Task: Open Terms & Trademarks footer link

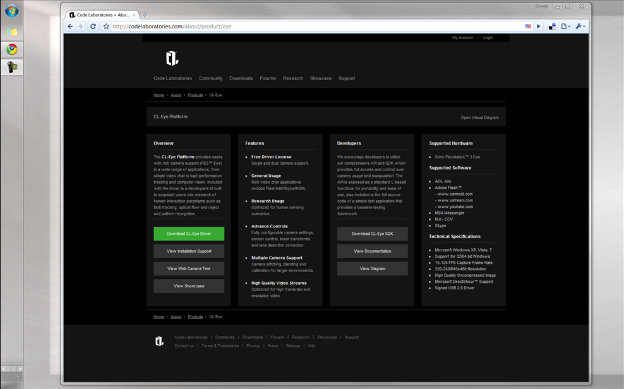Action: [220, 346]
